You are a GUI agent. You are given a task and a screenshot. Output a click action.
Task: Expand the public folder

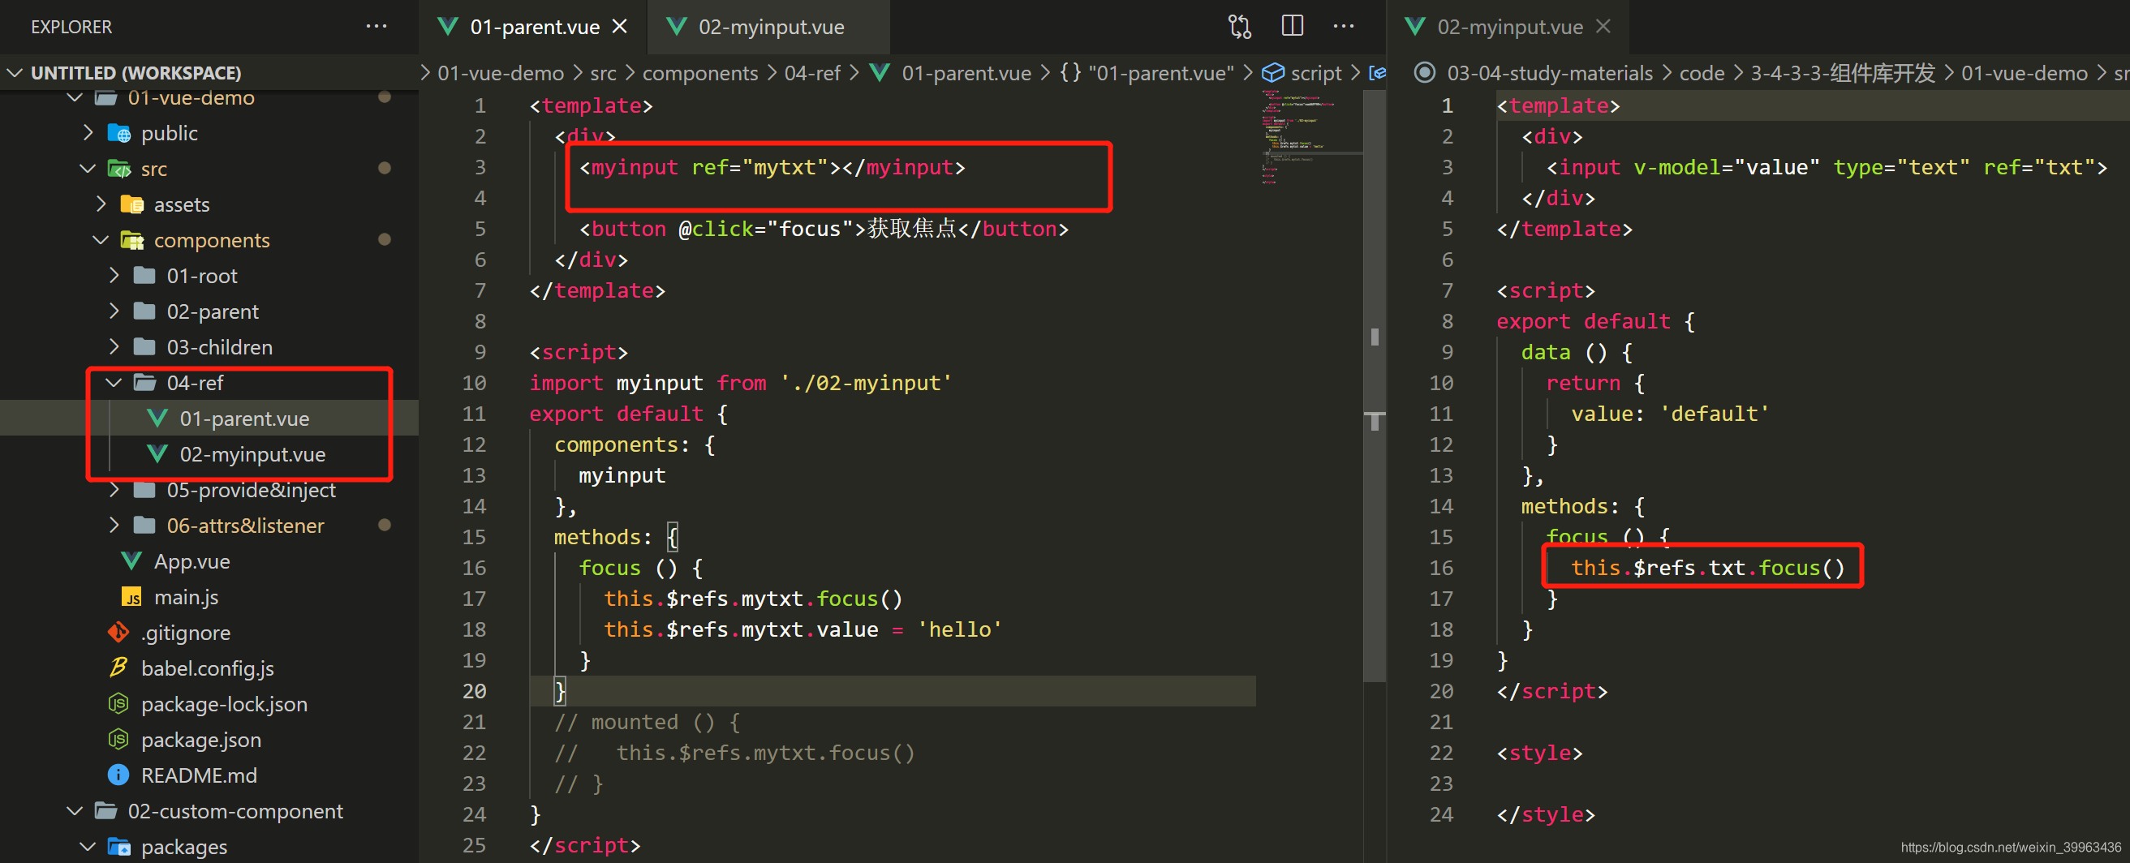pos(88,133)
